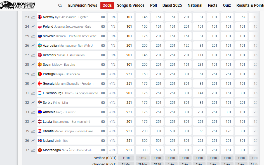The height and width of the screenshot is (165, 264).
Task: Open the odds graph icon for Spain
Action: pos(33,65)
